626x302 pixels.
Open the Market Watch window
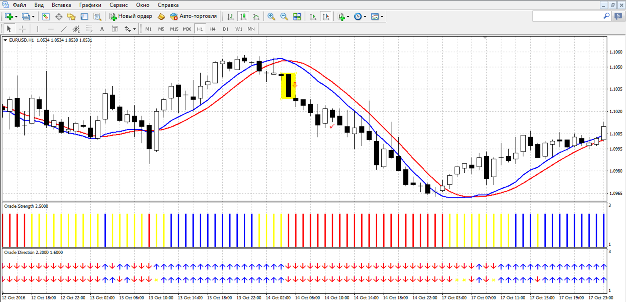(x=46, y=16)
